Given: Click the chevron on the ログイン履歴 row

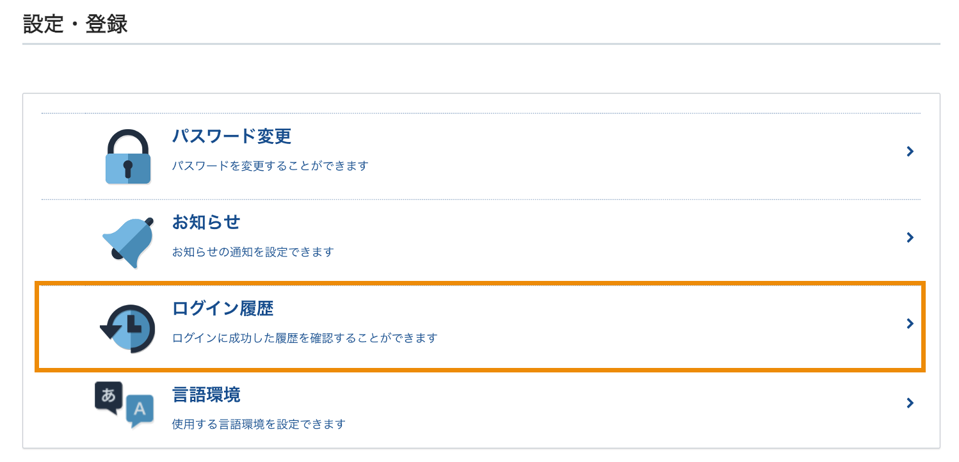Looking at the screenshot, I should coord(910,324).
